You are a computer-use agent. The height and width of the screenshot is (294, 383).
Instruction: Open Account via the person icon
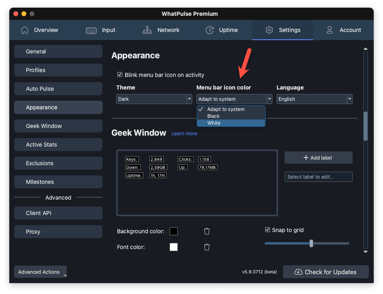pyautogui.click(x=329, y=30)
